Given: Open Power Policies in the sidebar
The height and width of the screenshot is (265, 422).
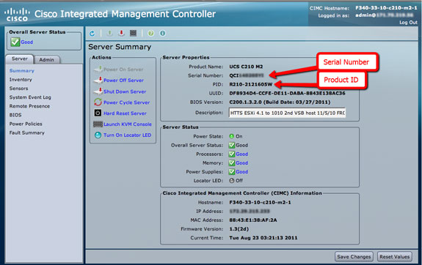Looking at the screenshot, I should click(x=26, y=124).
